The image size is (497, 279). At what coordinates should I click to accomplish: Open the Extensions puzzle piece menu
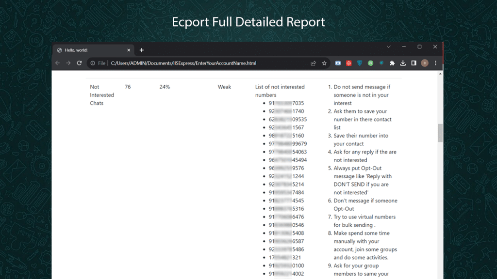[392, 63]
